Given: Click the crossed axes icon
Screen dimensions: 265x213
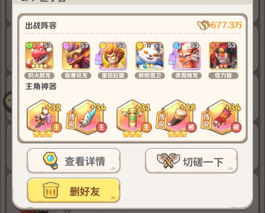Looking at the screenshot, I should pyautogui.click(x=168, y=160).
